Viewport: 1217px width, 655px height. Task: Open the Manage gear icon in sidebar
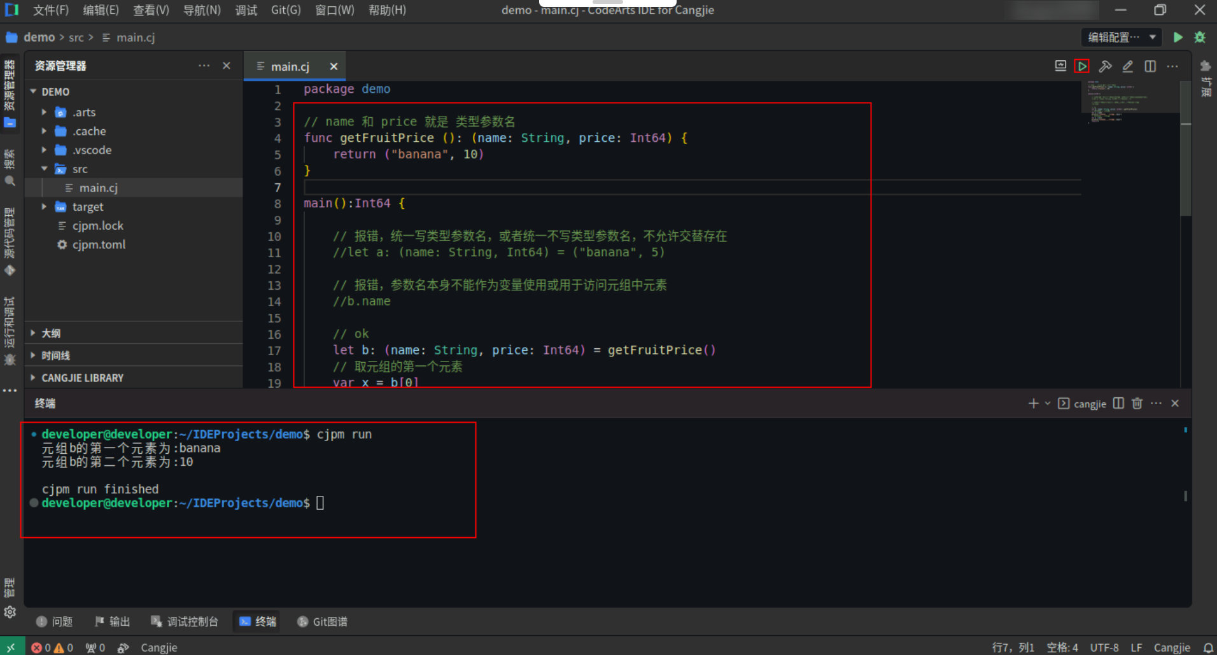10,612
